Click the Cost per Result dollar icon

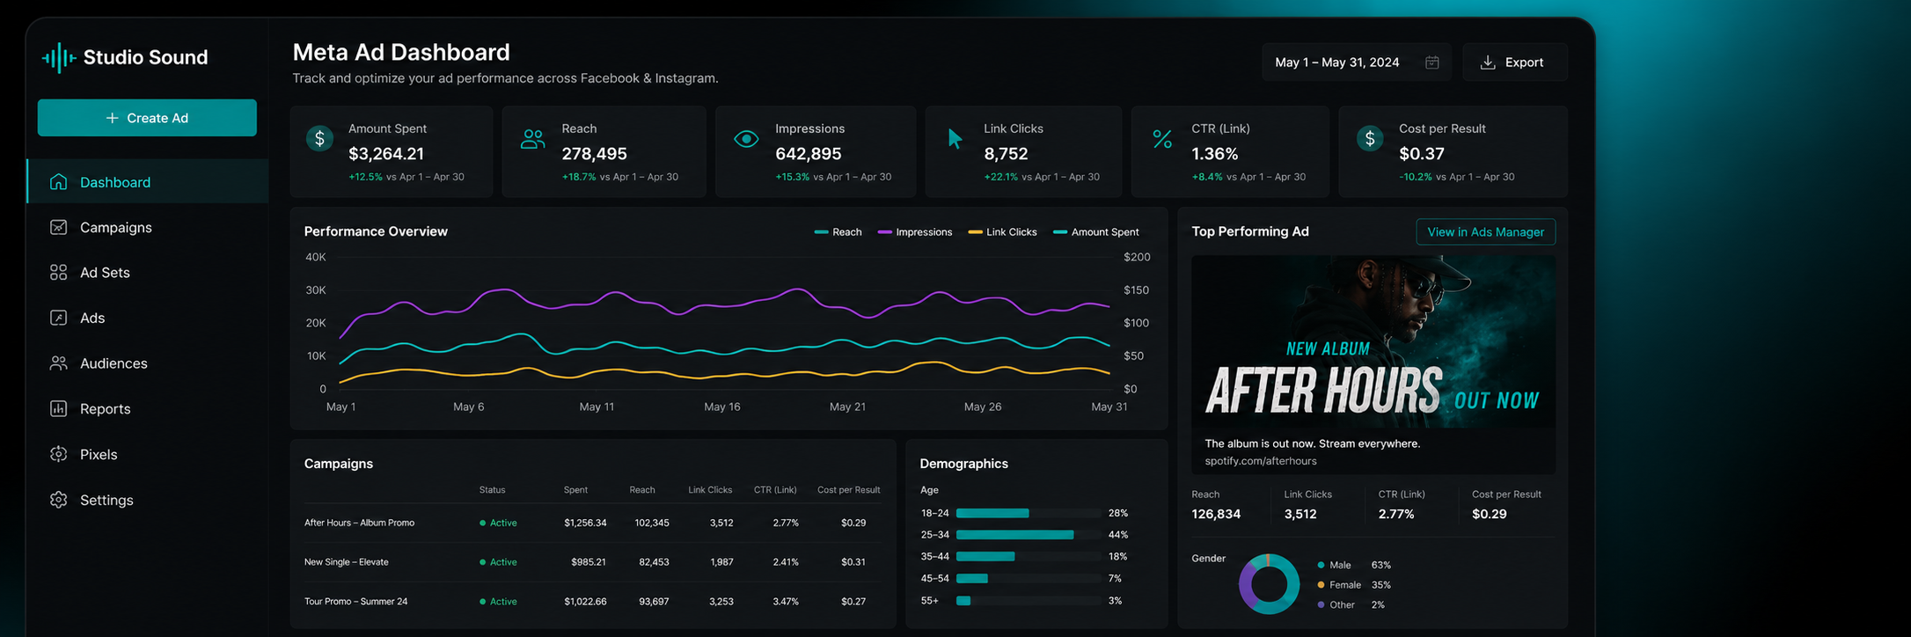point(1370,138)
